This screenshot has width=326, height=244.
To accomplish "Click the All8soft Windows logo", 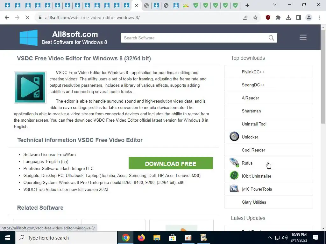I will coord(28,37).
